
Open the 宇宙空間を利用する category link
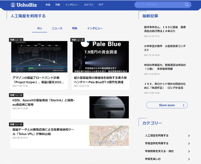point(157,143)
